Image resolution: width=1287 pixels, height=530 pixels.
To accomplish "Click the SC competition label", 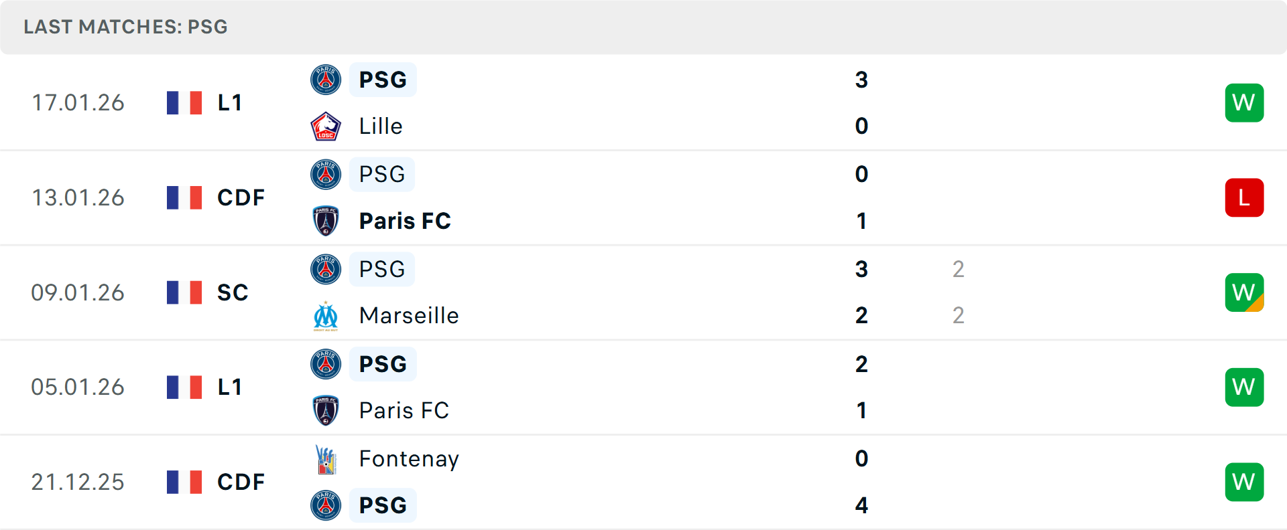I will point(233,292).
